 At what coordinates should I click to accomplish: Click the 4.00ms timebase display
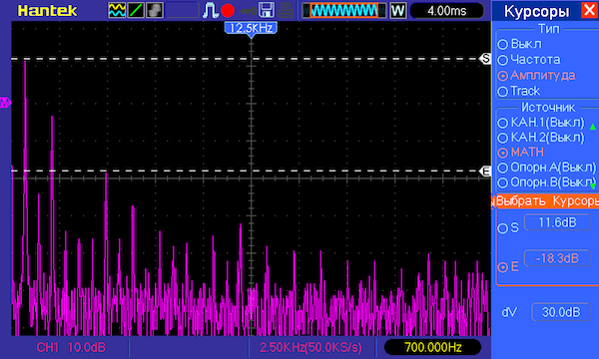(447, 11)
